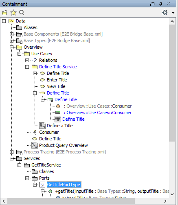Click the Define a Title diagram icon

tap(42, 126)
